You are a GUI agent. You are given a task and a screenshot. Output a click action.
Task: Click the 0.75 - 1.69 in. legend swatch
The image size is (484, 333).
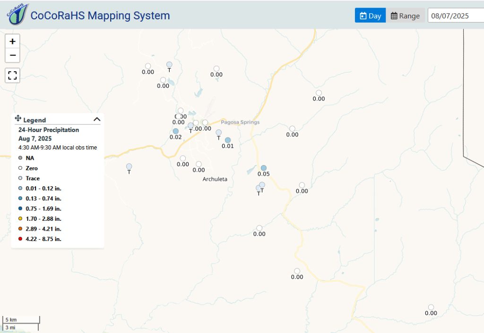(x=20, y=208)
